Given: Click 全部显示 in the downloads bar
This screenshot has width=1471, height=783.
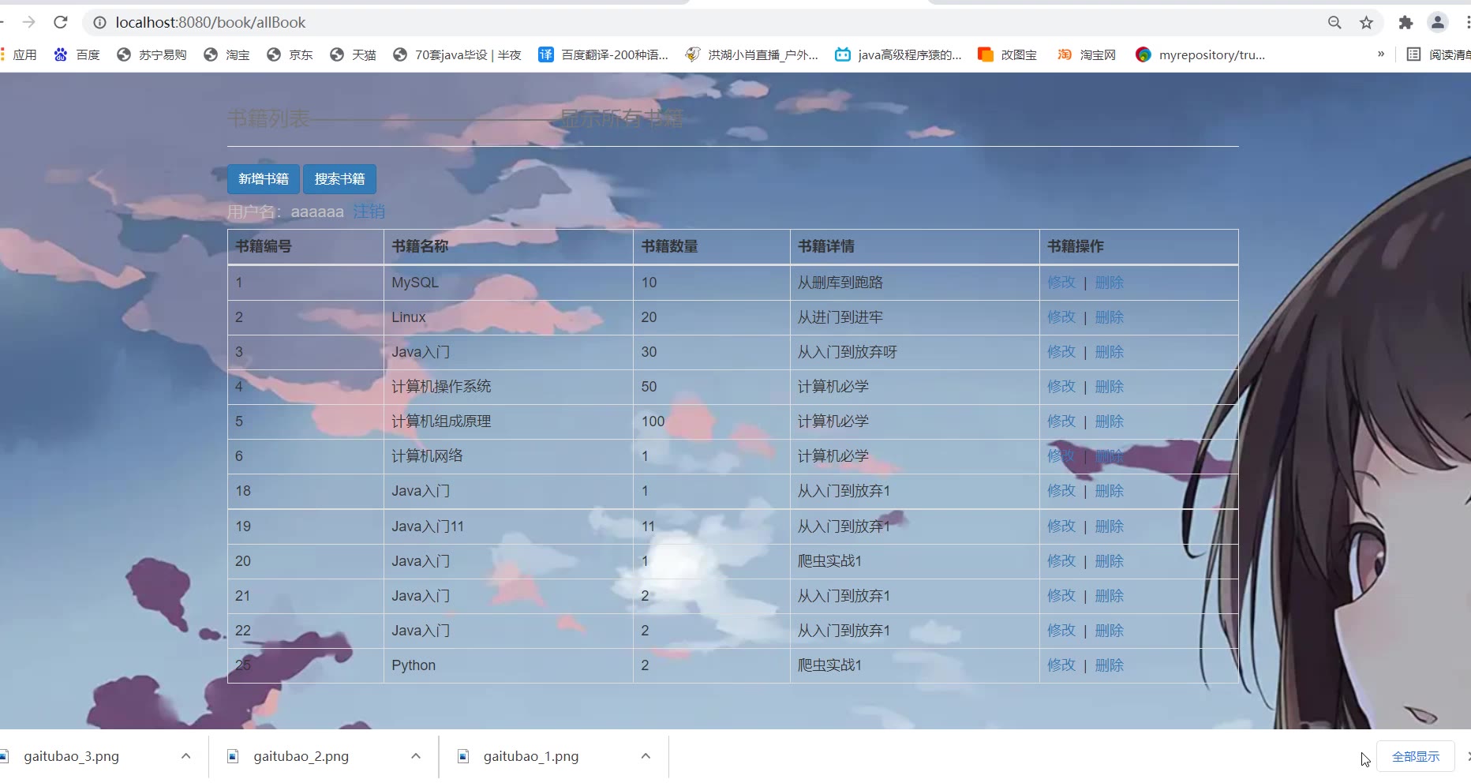Looking at the screenshot, I should tap(1416, 756).
